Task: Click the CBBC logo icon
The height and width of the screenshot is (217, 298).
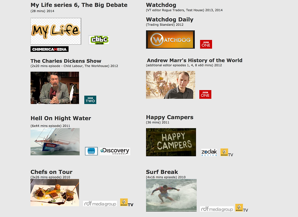Action: [99, 40]
